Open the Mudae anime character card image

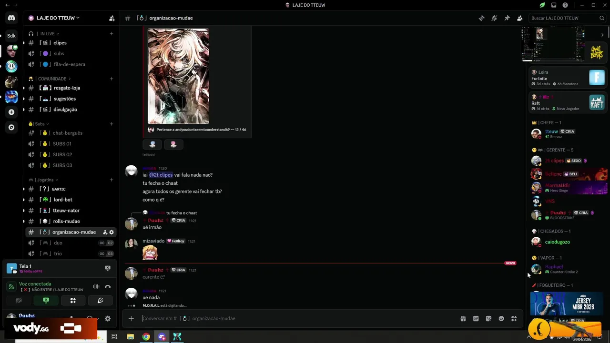coord(178,76)
